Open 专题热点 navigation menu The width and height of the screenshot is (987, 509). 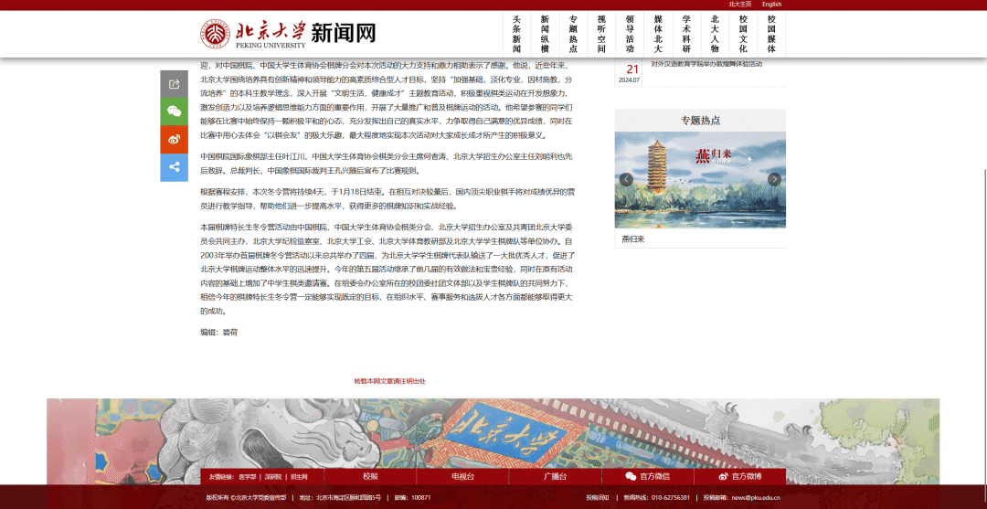573,34
